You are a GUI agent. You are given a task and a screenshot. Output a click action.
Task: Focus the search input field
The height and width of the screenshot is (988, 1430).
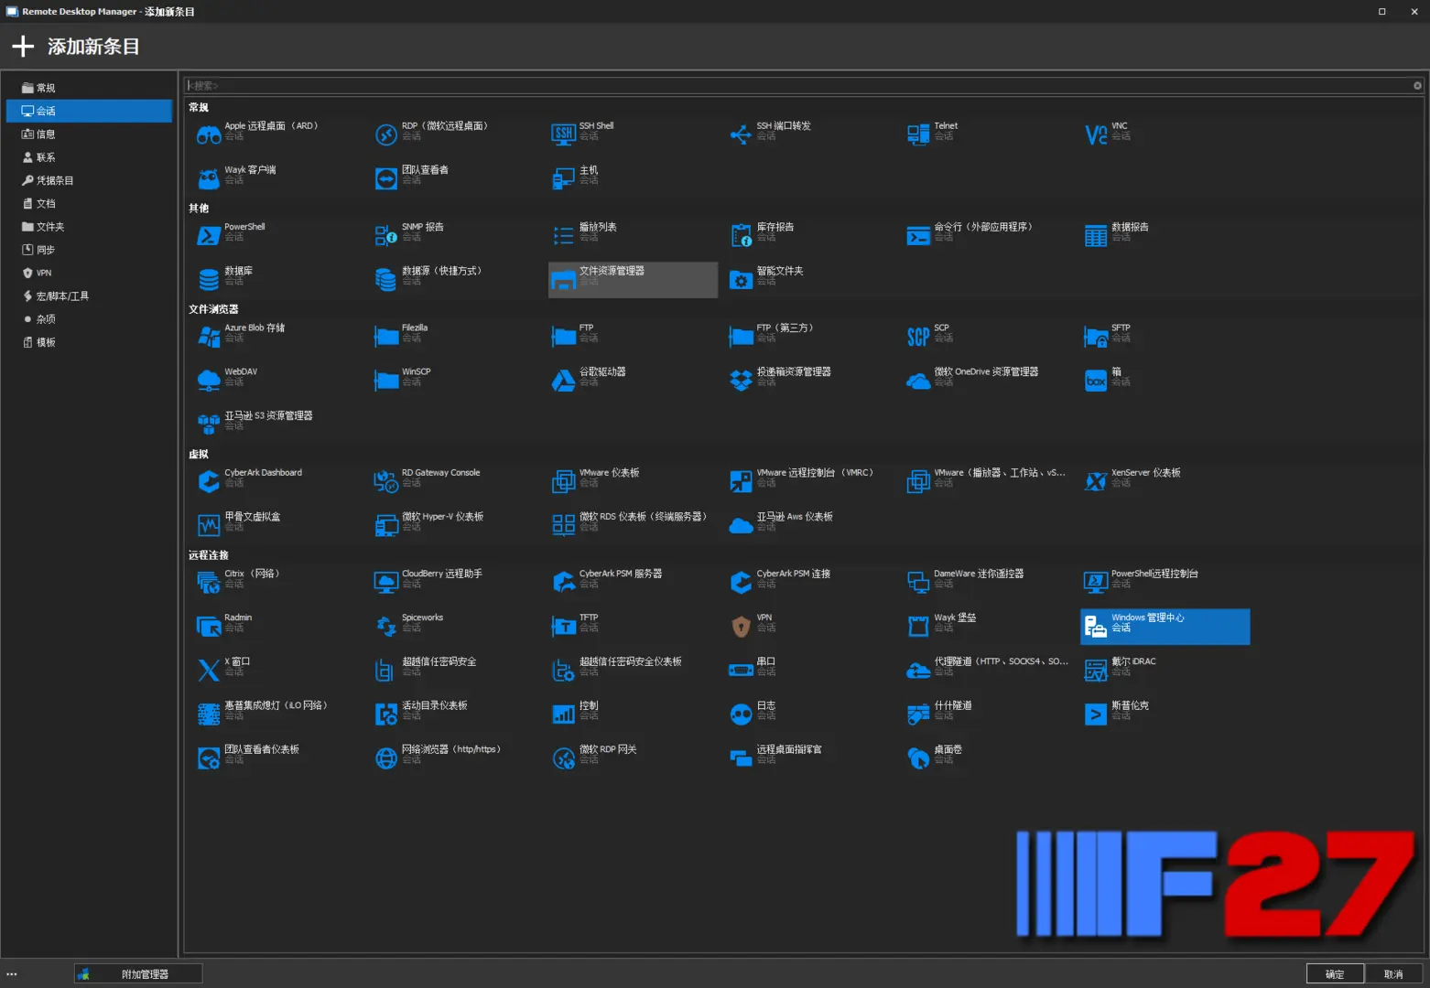coord(796,85)
